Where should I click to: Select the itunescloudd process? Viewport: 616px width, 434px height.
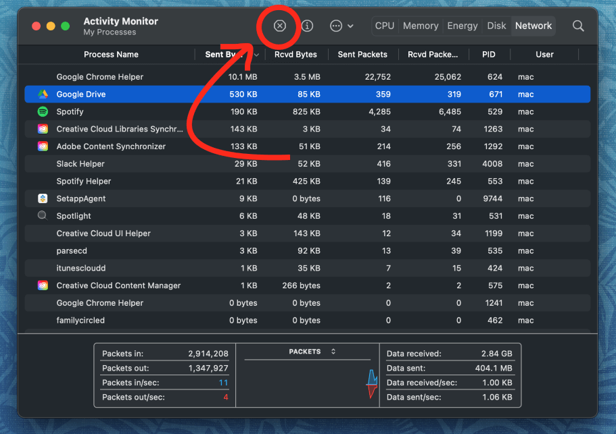(x=81, y=268)
